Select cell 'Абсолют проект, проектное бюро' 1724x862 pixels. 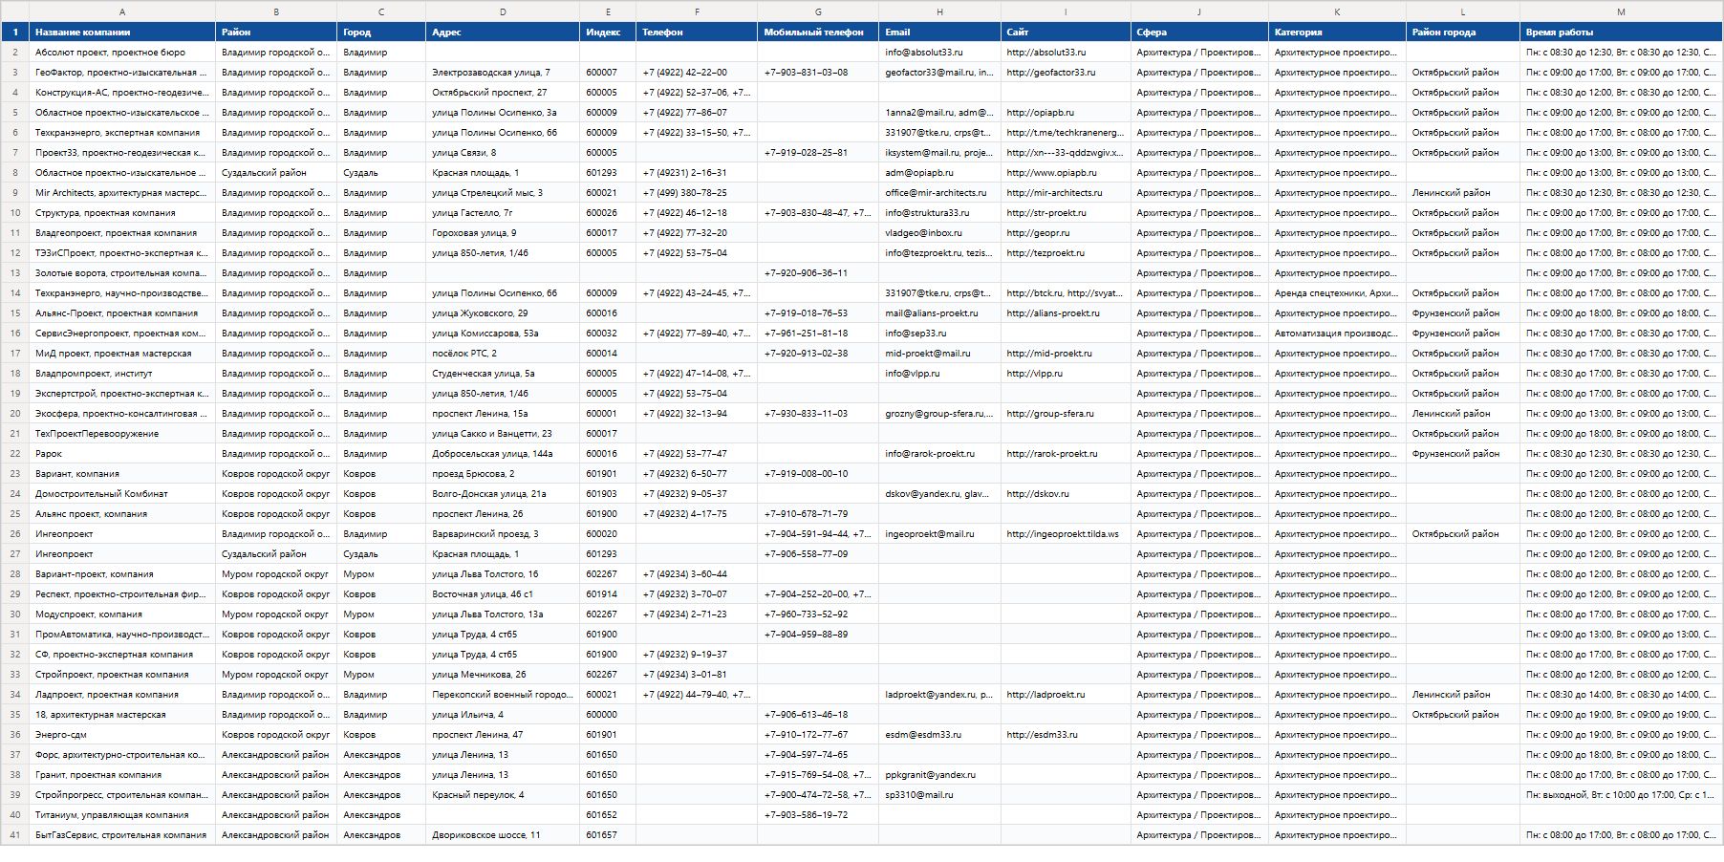click(x=122, y=53)
